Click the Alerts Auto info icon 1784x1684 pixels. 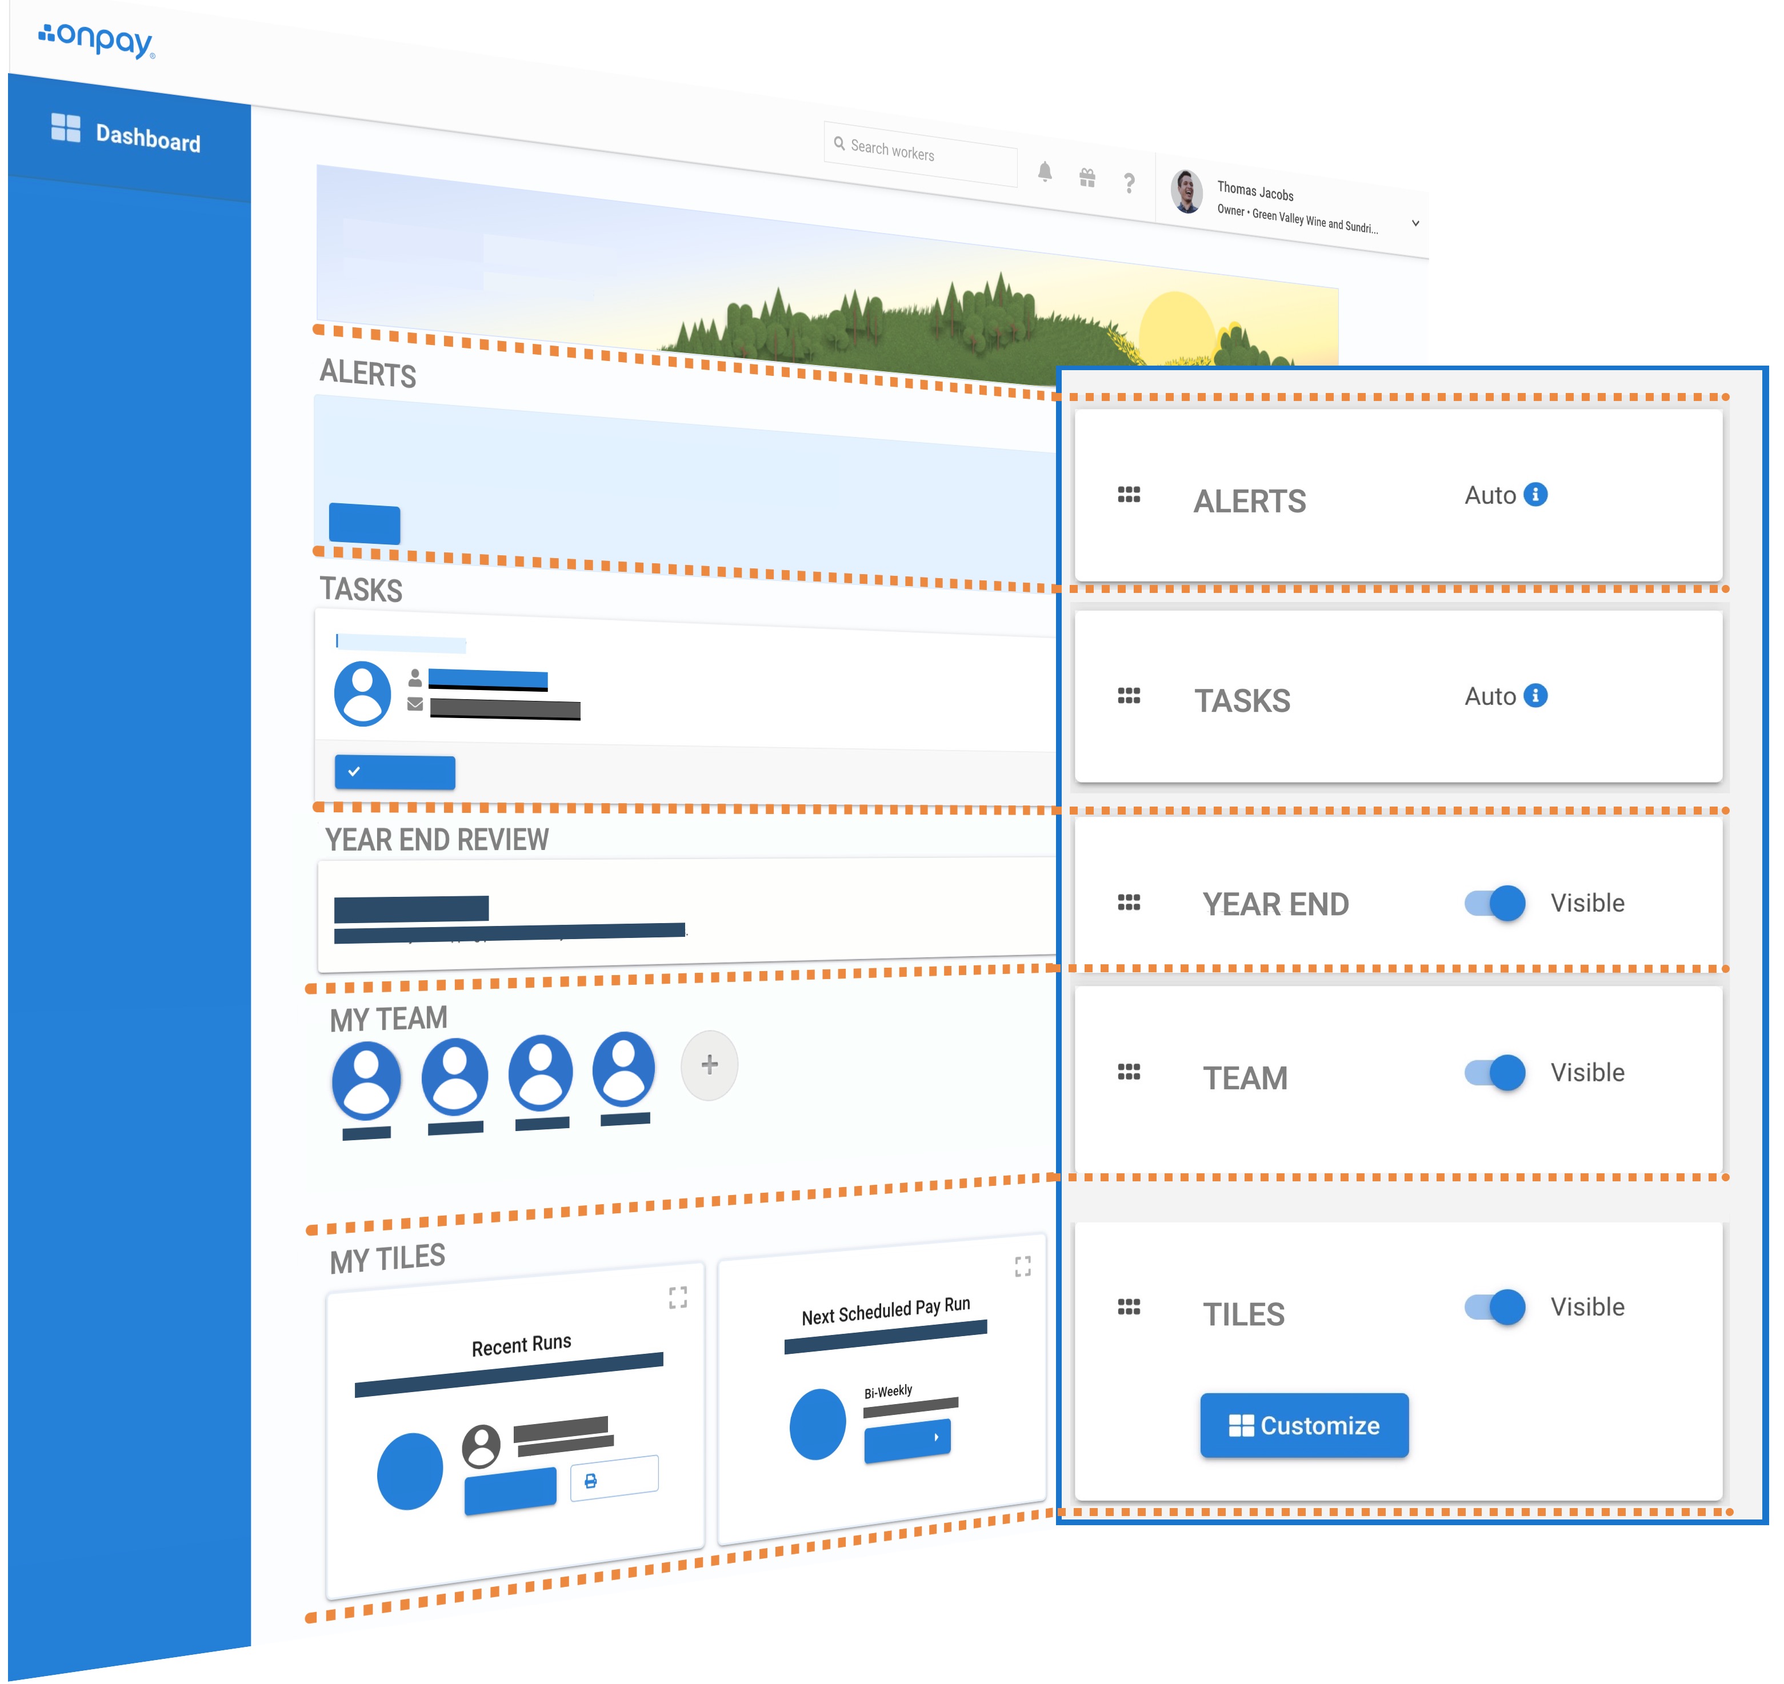pyautogui.click(x=1535, y=495)
